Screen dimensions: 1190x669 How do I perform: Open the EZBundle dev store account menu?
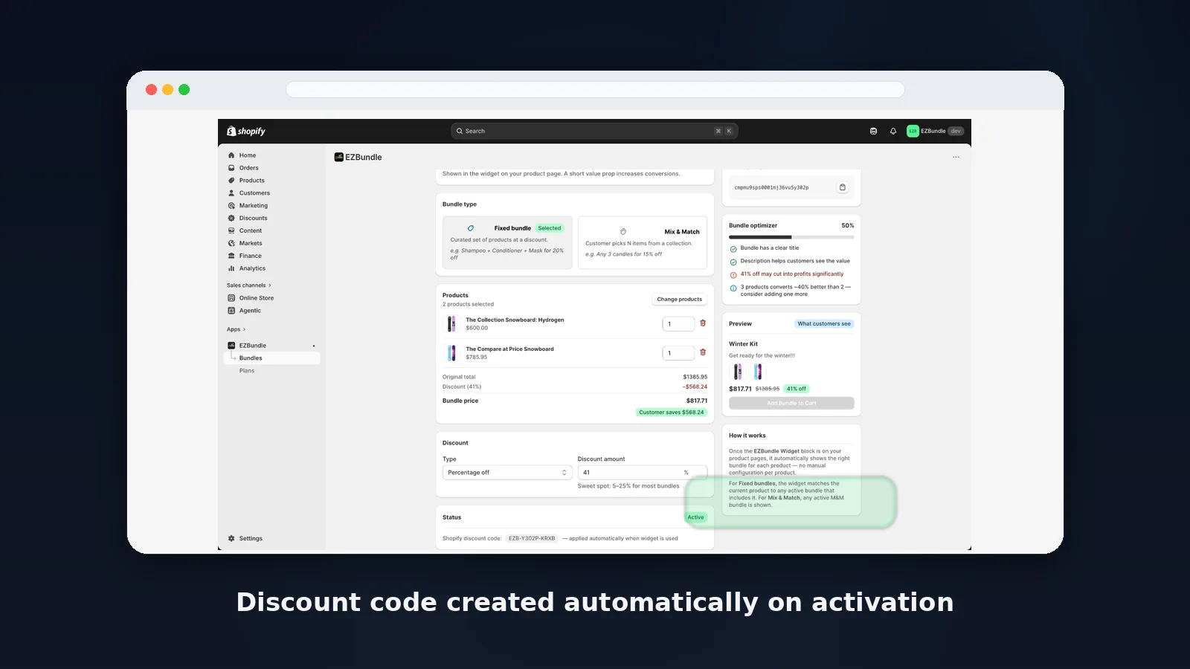pos(935,131)
